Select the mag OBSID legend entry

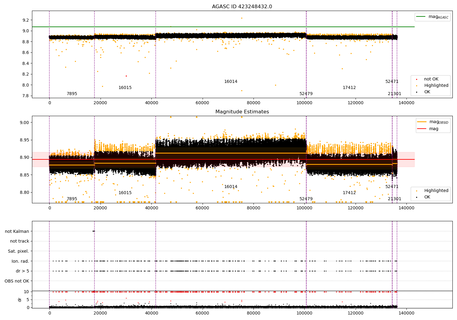(433, 122)
